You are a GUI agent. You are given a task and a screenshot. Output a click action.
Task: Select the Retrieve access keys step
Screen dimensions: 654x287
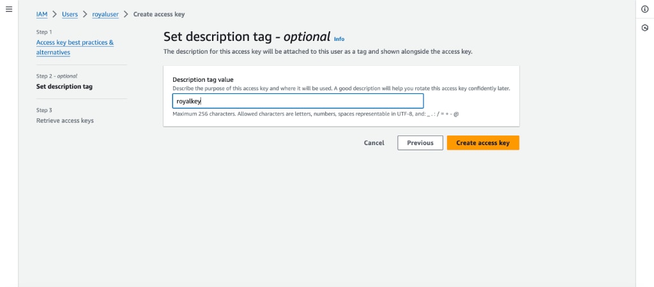coord(65,121)
